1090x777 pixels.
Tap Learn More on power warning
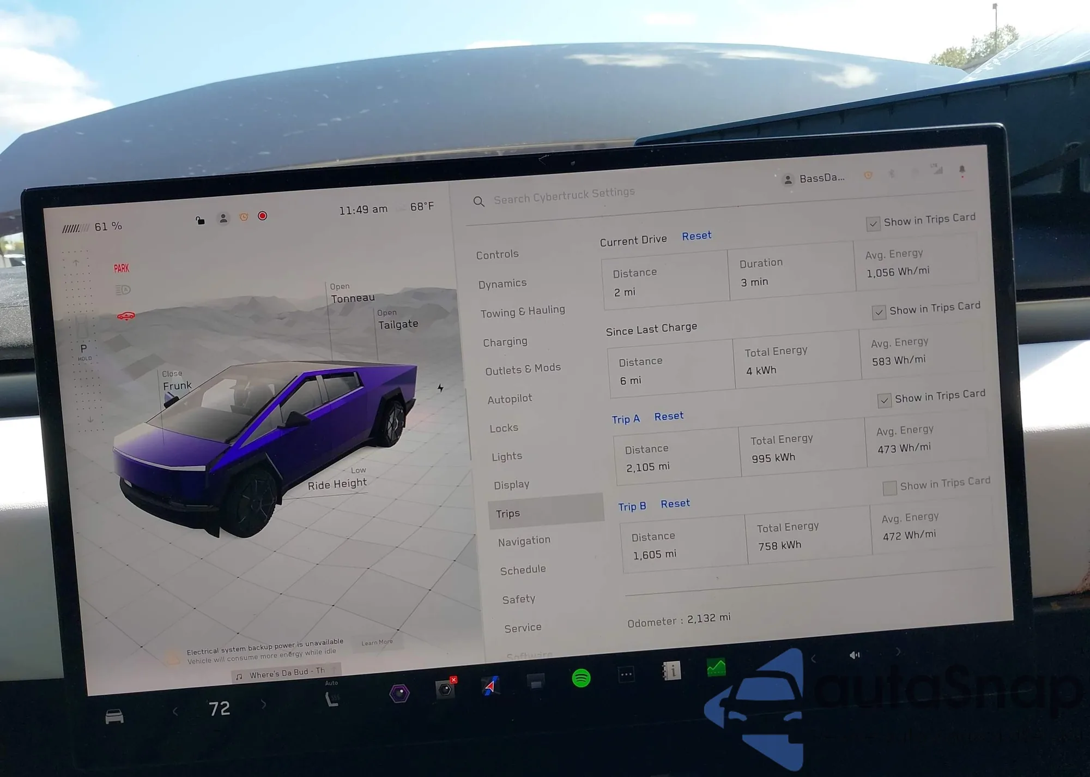tap(377, 642)
